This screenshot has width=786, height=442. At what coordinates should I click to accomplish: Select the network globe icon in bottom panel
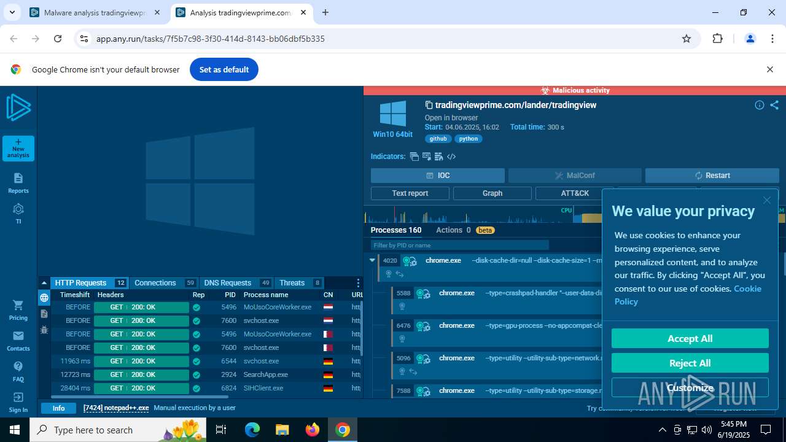point(44,298)
